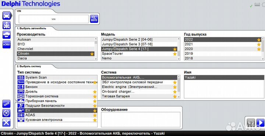The width and height of the screenshot is (265, 136).
Task: Select the System Scan ISS icon row
Action: point(57,77)
